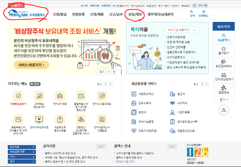Open 장애인 이용 안내 link
The height and width of the screenshot is (167, 241).
[125, 161]
